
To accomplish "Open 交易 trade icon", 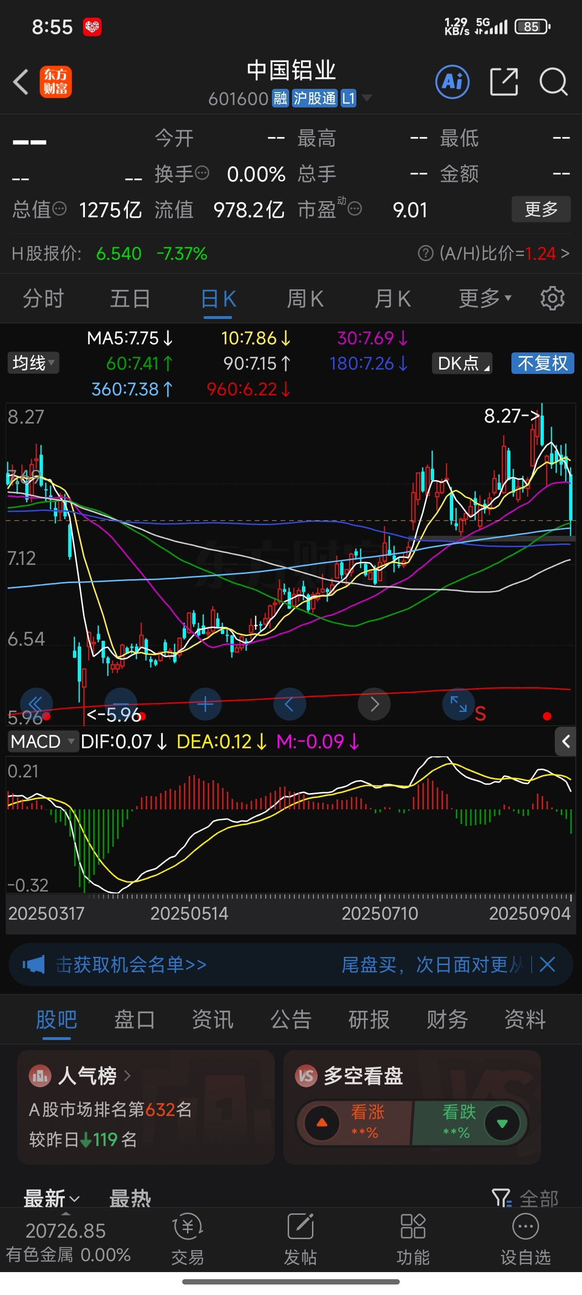I will pos(188,1227).
